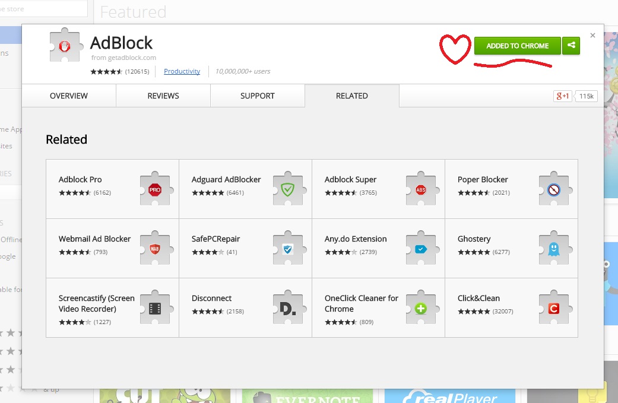Click the Webmail Ad Blocker title

pyautogui.click(x=94, y=239)
